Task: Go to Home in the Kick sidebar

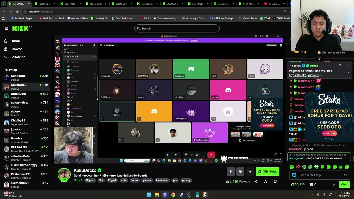Action: 15,41
